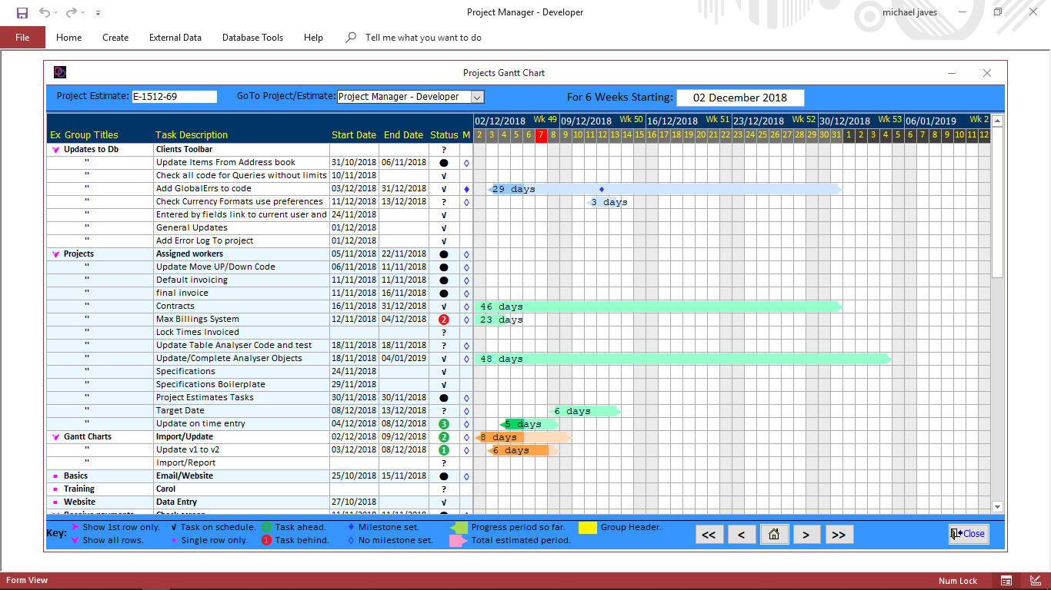The height and width of the screenshot is (590, 1051).
Task: Click the orange 8 days Import/Update bar
Action: 523,437
